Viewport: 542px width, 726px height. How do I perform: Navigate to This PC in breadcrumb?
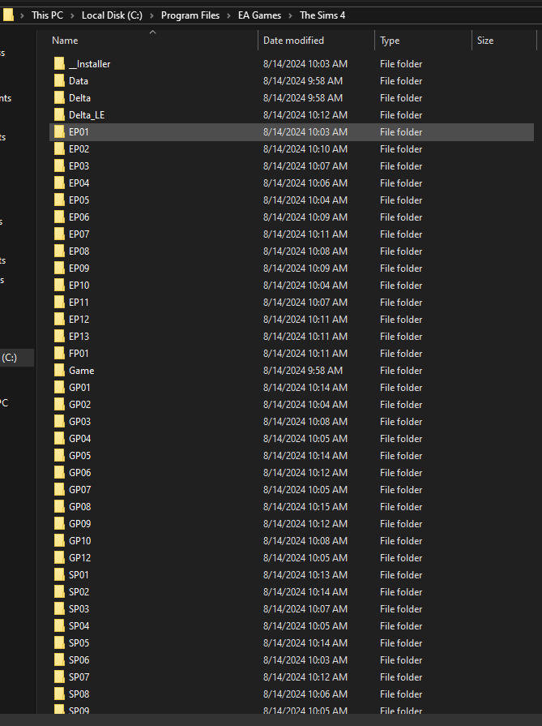[x=47, y=15]
